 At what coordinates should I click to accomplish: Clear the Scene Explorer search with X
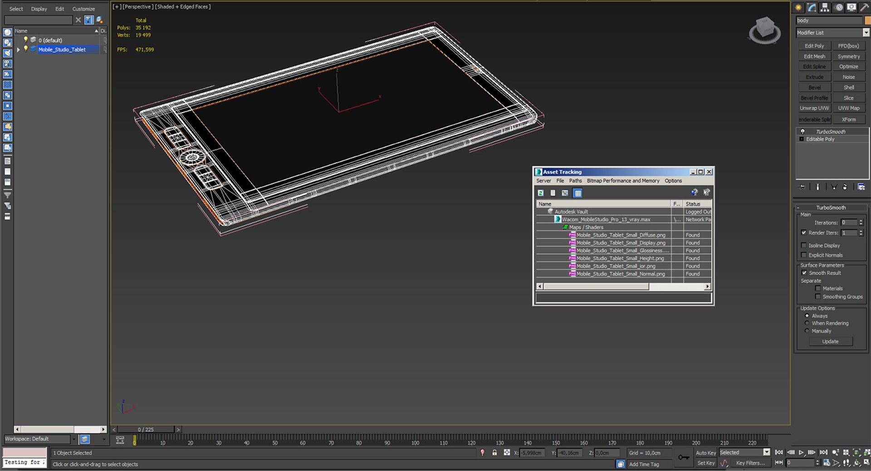pyautogui.click(x=78, y=20)
